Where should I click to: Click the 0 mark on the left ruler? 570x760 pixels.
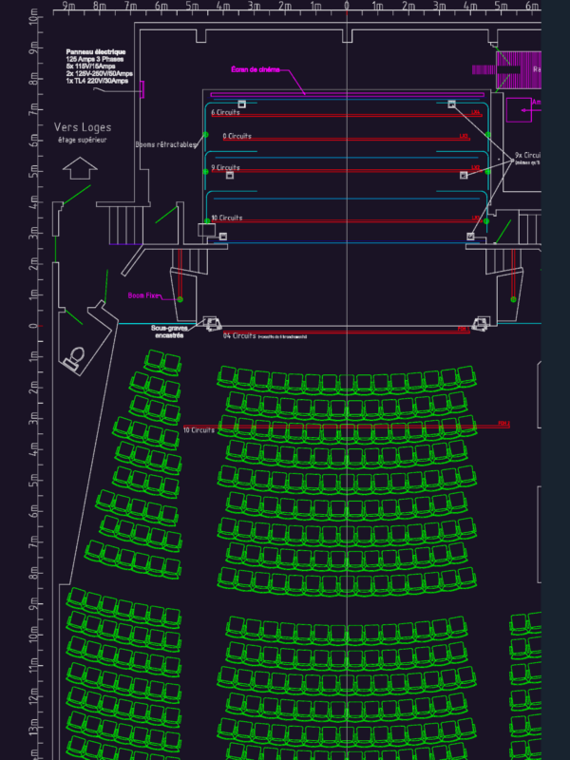tap(33, 326)
